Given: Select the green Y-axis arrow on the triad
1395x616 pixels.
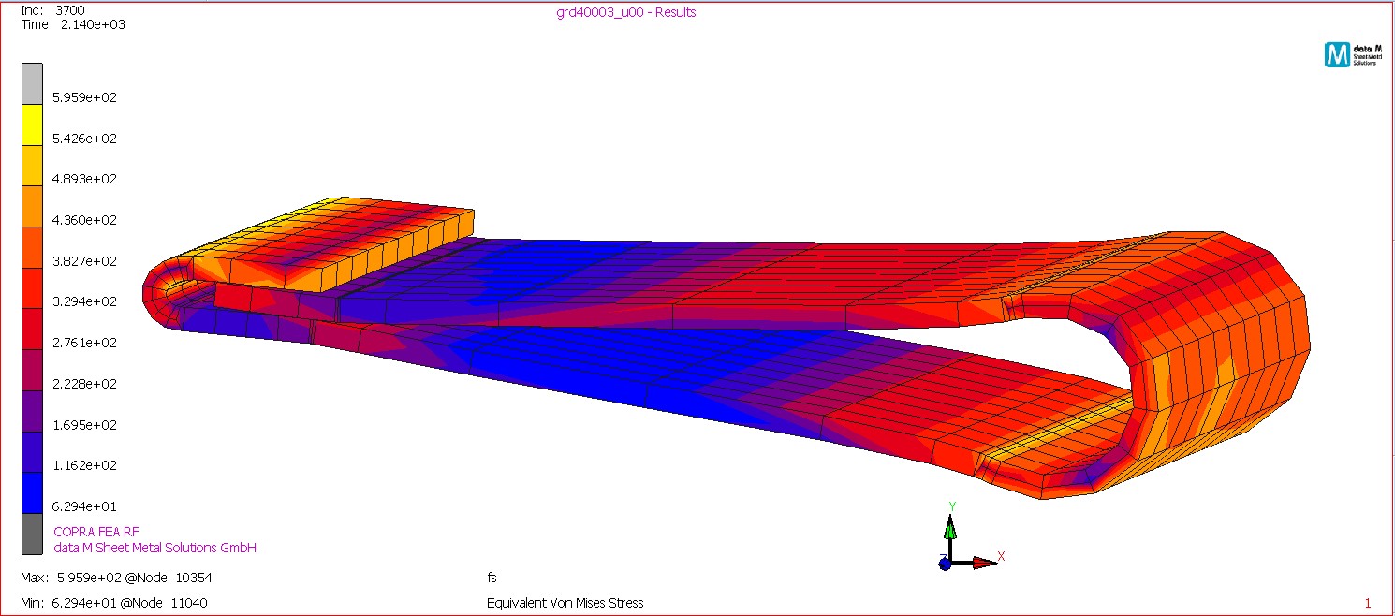Looking at the screenshot, I should [x=951, y=529].
